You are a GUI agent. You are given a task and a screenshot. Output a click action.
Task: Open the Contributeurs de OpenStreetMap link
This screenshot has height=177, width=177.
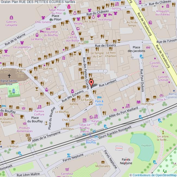[153, 175]
